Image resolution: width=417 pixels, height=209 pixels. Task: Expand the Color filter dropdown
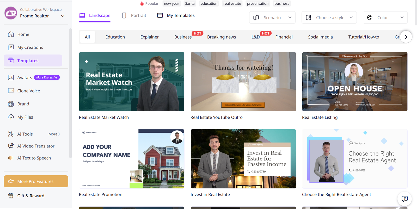coord(385,17)
